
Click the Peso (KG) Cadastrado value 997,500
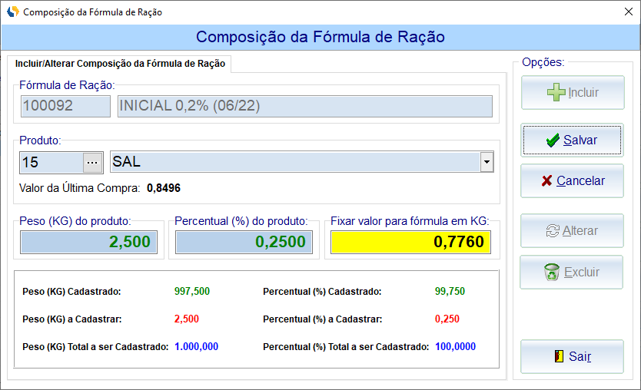[191, 291]
